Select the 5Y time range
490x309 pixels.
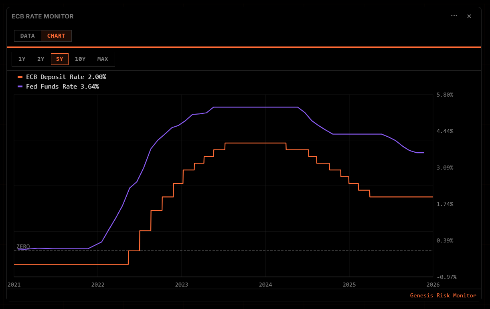pos(59,59)
